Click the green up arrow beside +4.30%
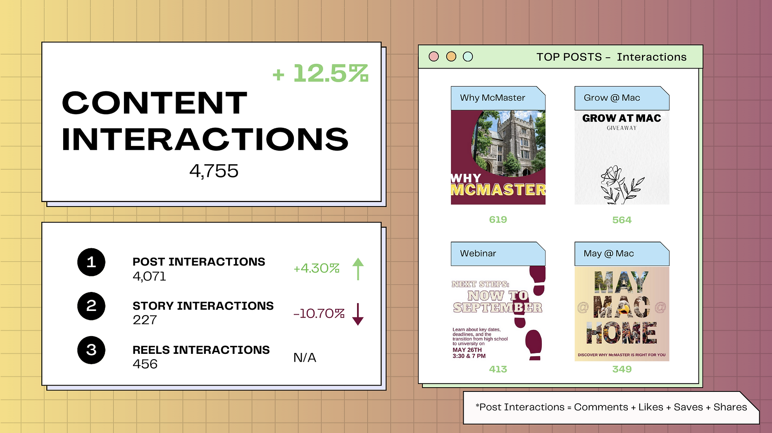 (x=358, y=269)
